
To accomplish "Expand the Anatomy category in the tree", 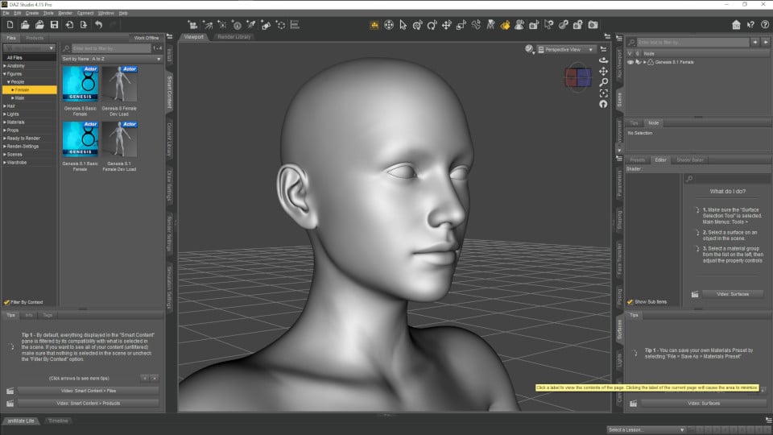I will [x=4, y=66].
